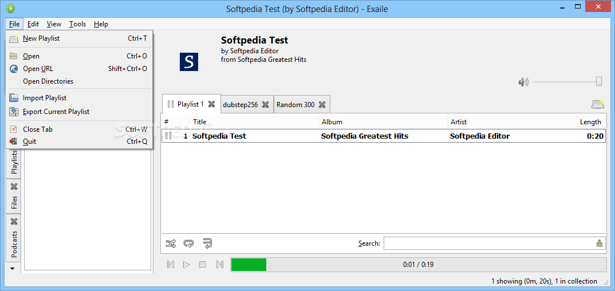Skip to next track
Image resolution: width=615 pixels, height=291 pixels.
220,264
